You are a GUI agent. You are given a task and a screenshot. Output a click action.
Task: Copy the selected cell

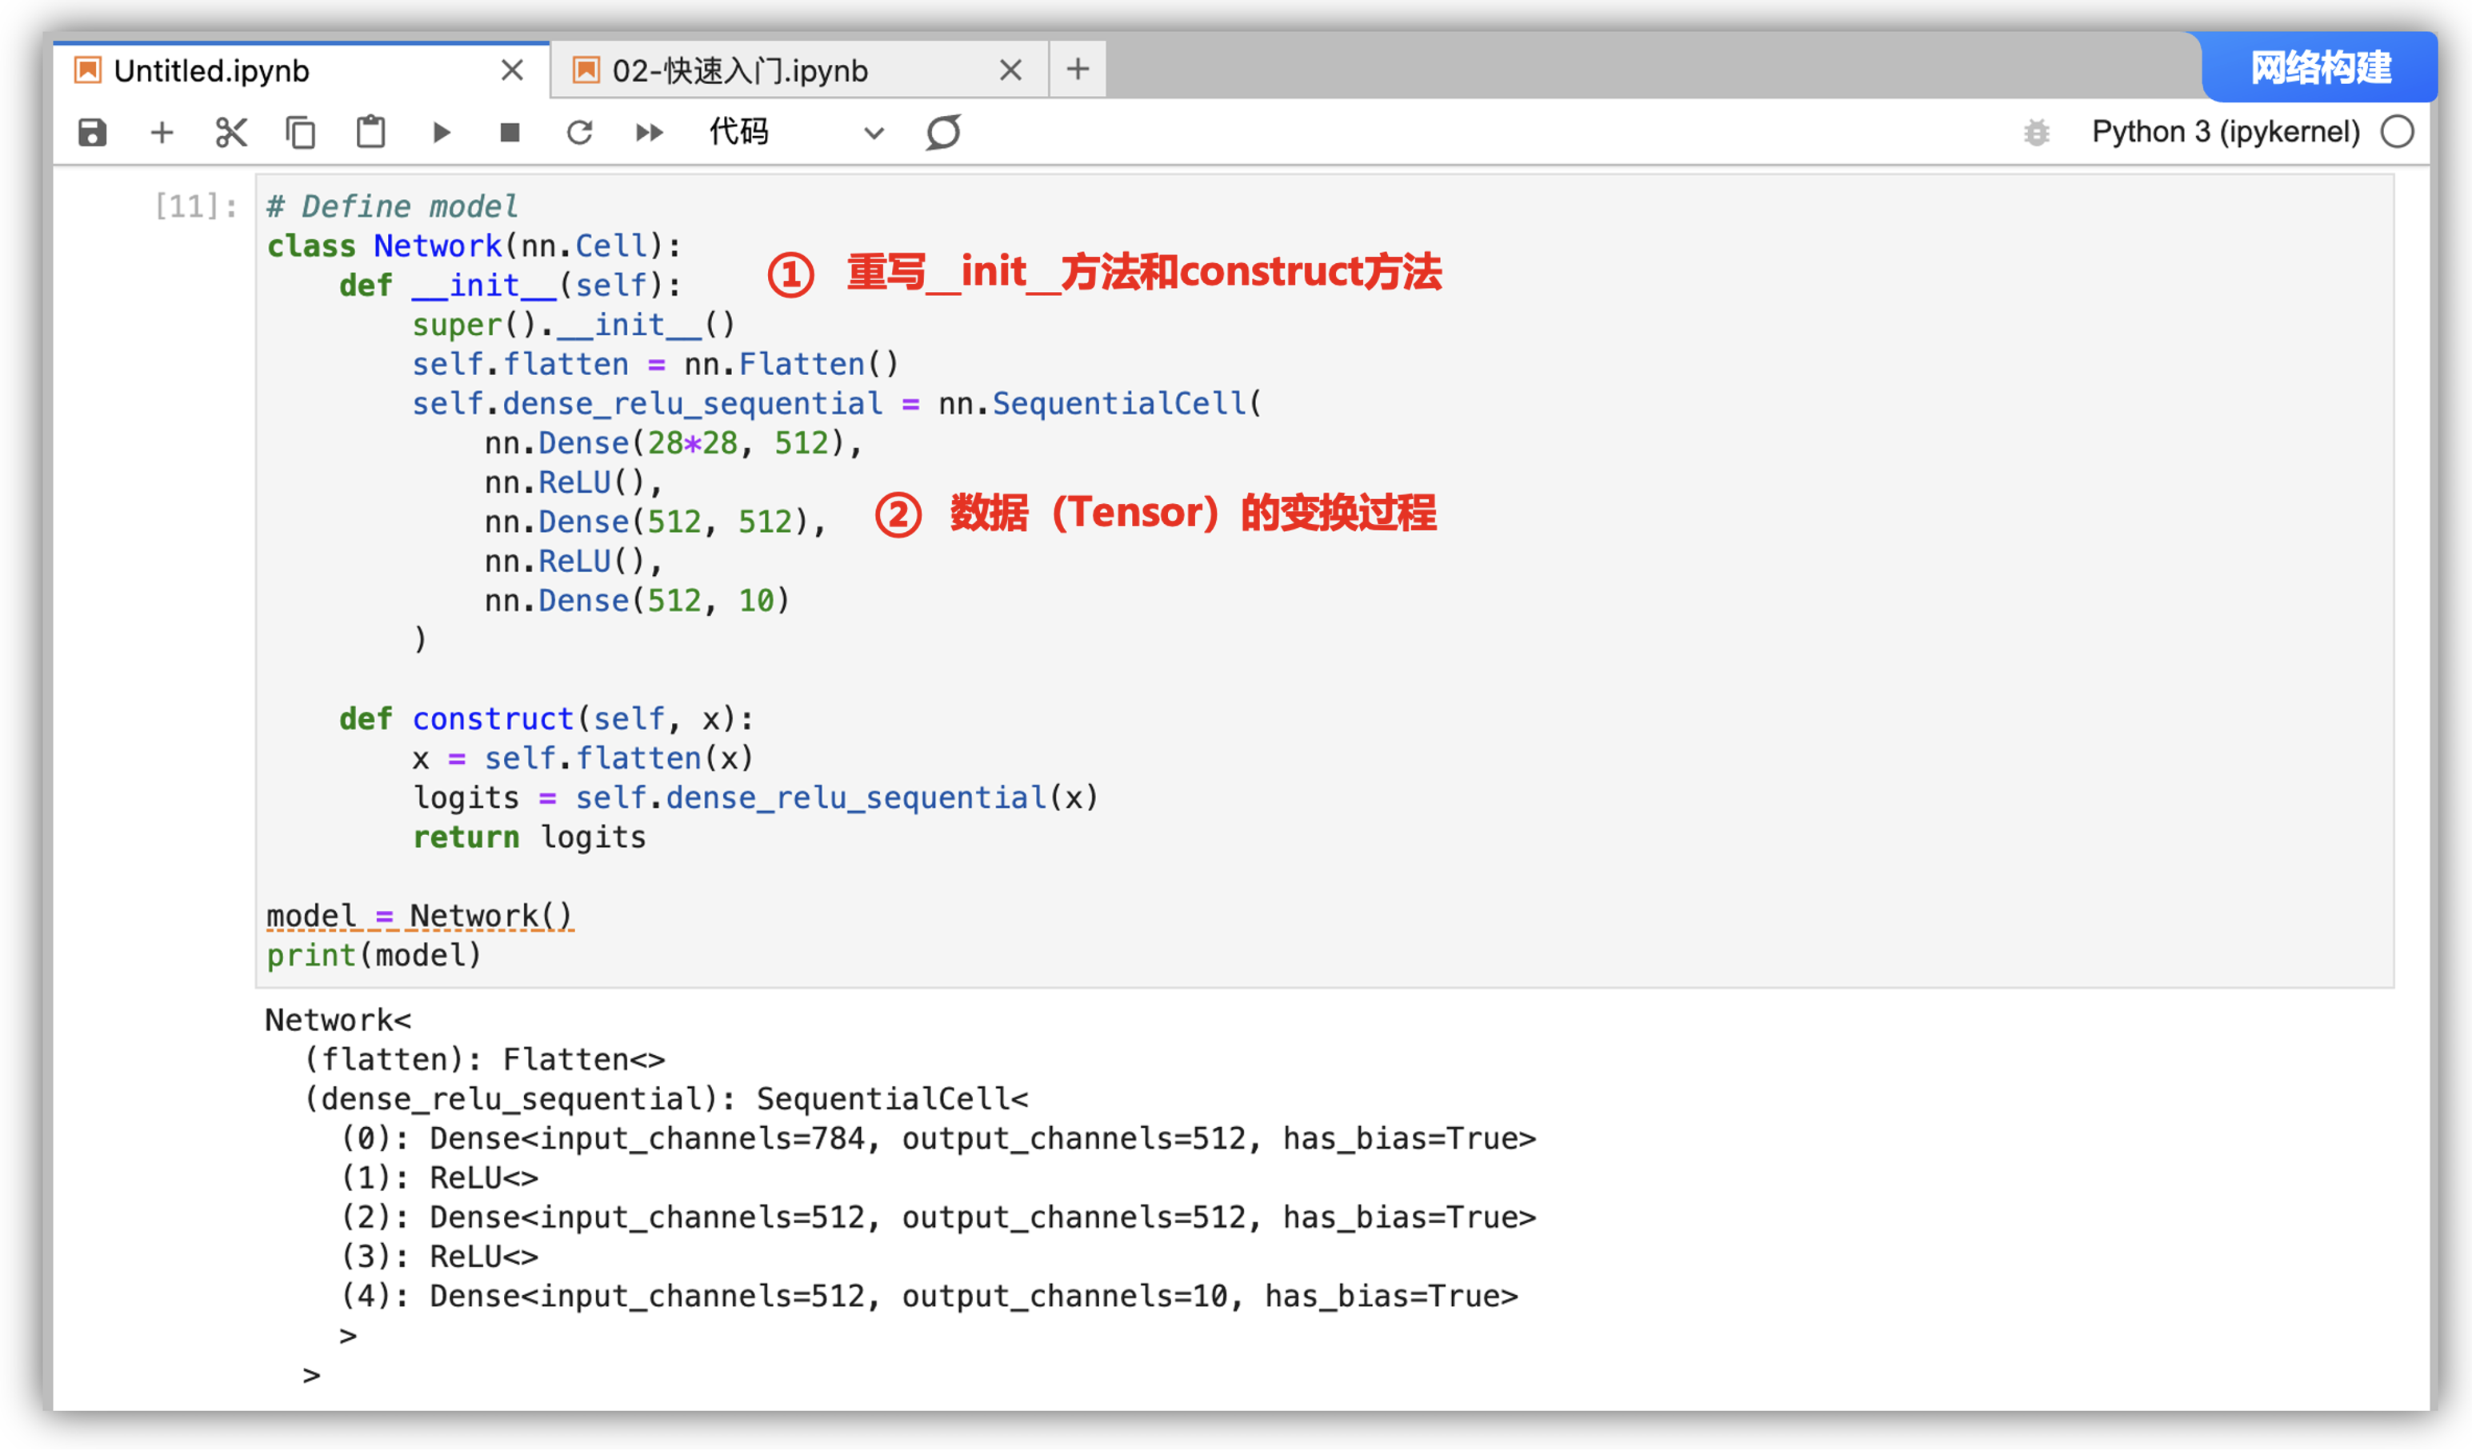tap(300, 133)
